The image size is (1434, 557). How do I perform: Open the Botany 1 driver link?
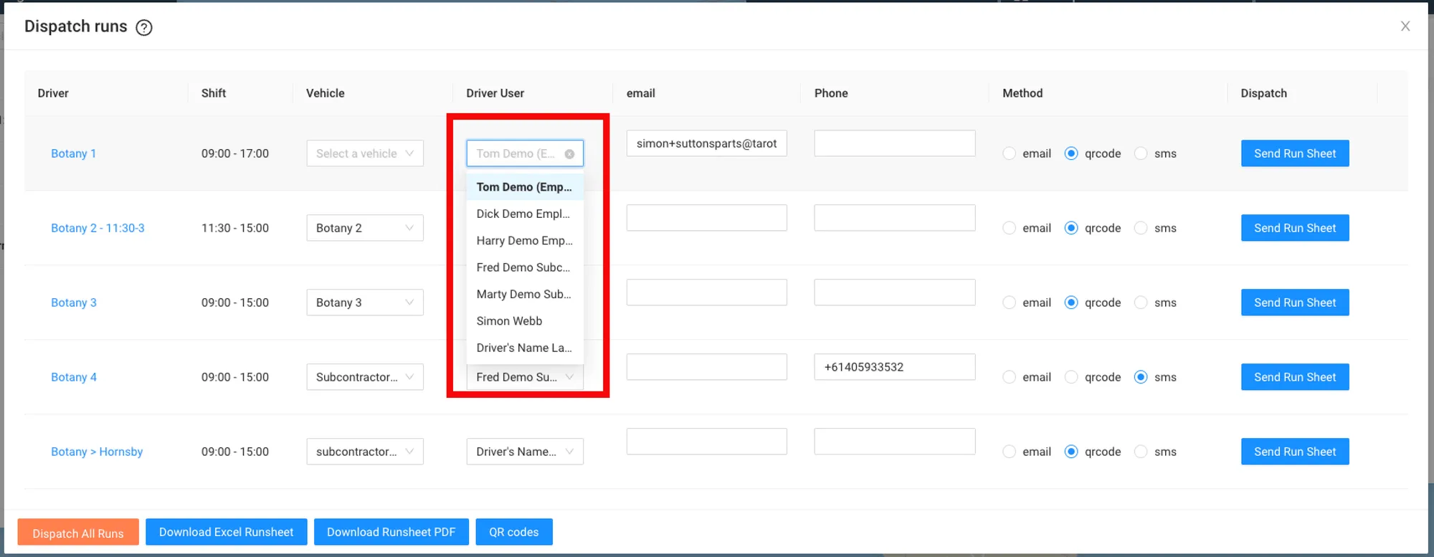(x=74, y=153)
